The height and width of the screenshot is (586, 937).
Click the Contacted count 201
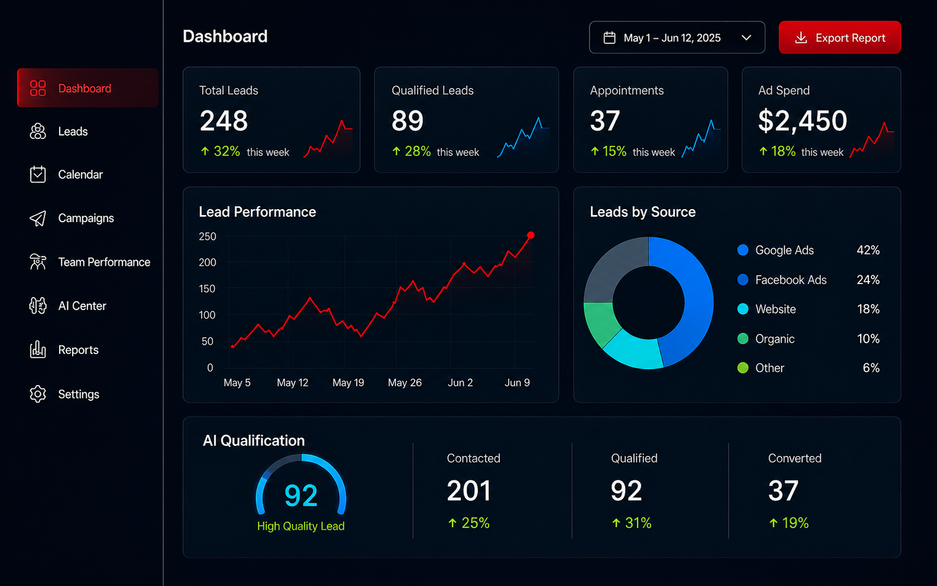click(468, 491)
